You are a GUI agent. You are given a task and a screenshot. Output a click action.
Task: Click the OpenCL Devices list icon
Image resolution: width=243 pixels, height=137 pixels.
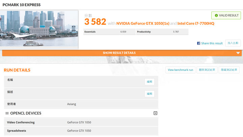[7, 113]
